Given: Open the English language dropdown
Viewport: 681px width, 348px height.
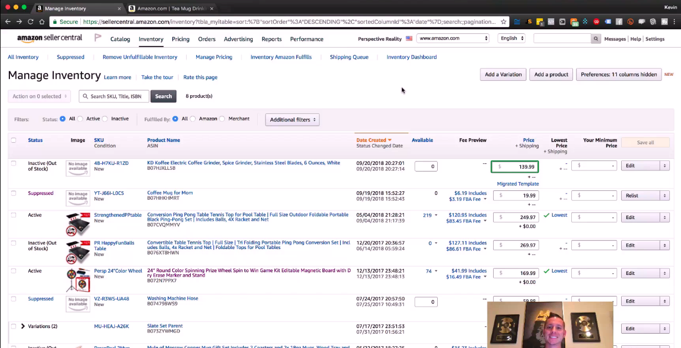Looking at the screenshot, I should click(511, 38).
